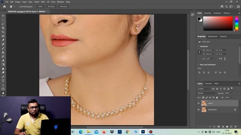
Task: Open the Share image icon
Action: click(x=238, y=7)
